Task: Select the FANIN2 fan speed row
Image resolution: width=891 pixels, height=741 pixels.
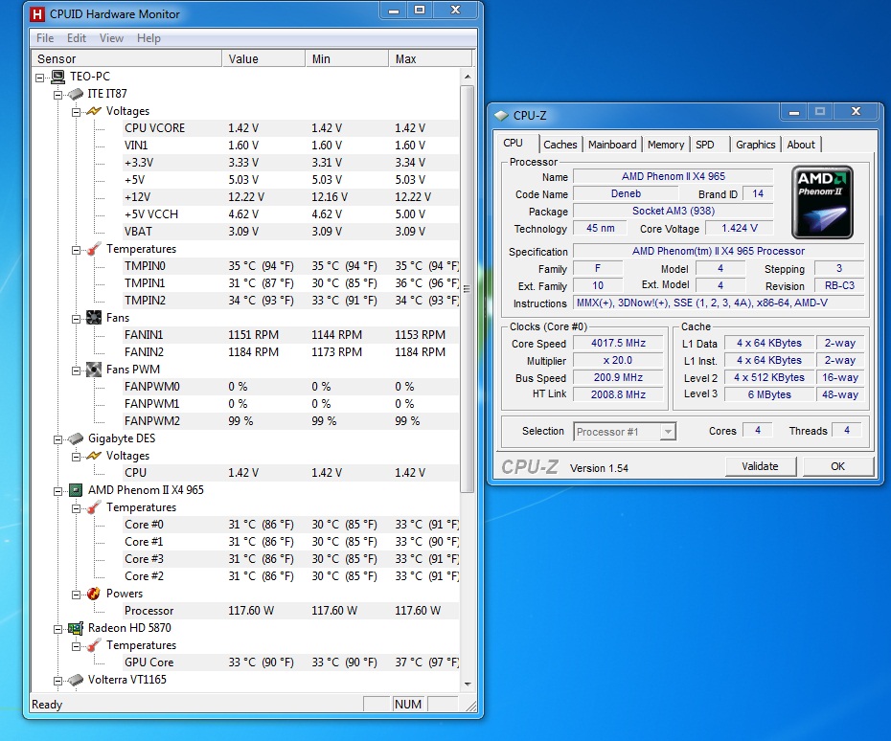Action: coord(291,352)
